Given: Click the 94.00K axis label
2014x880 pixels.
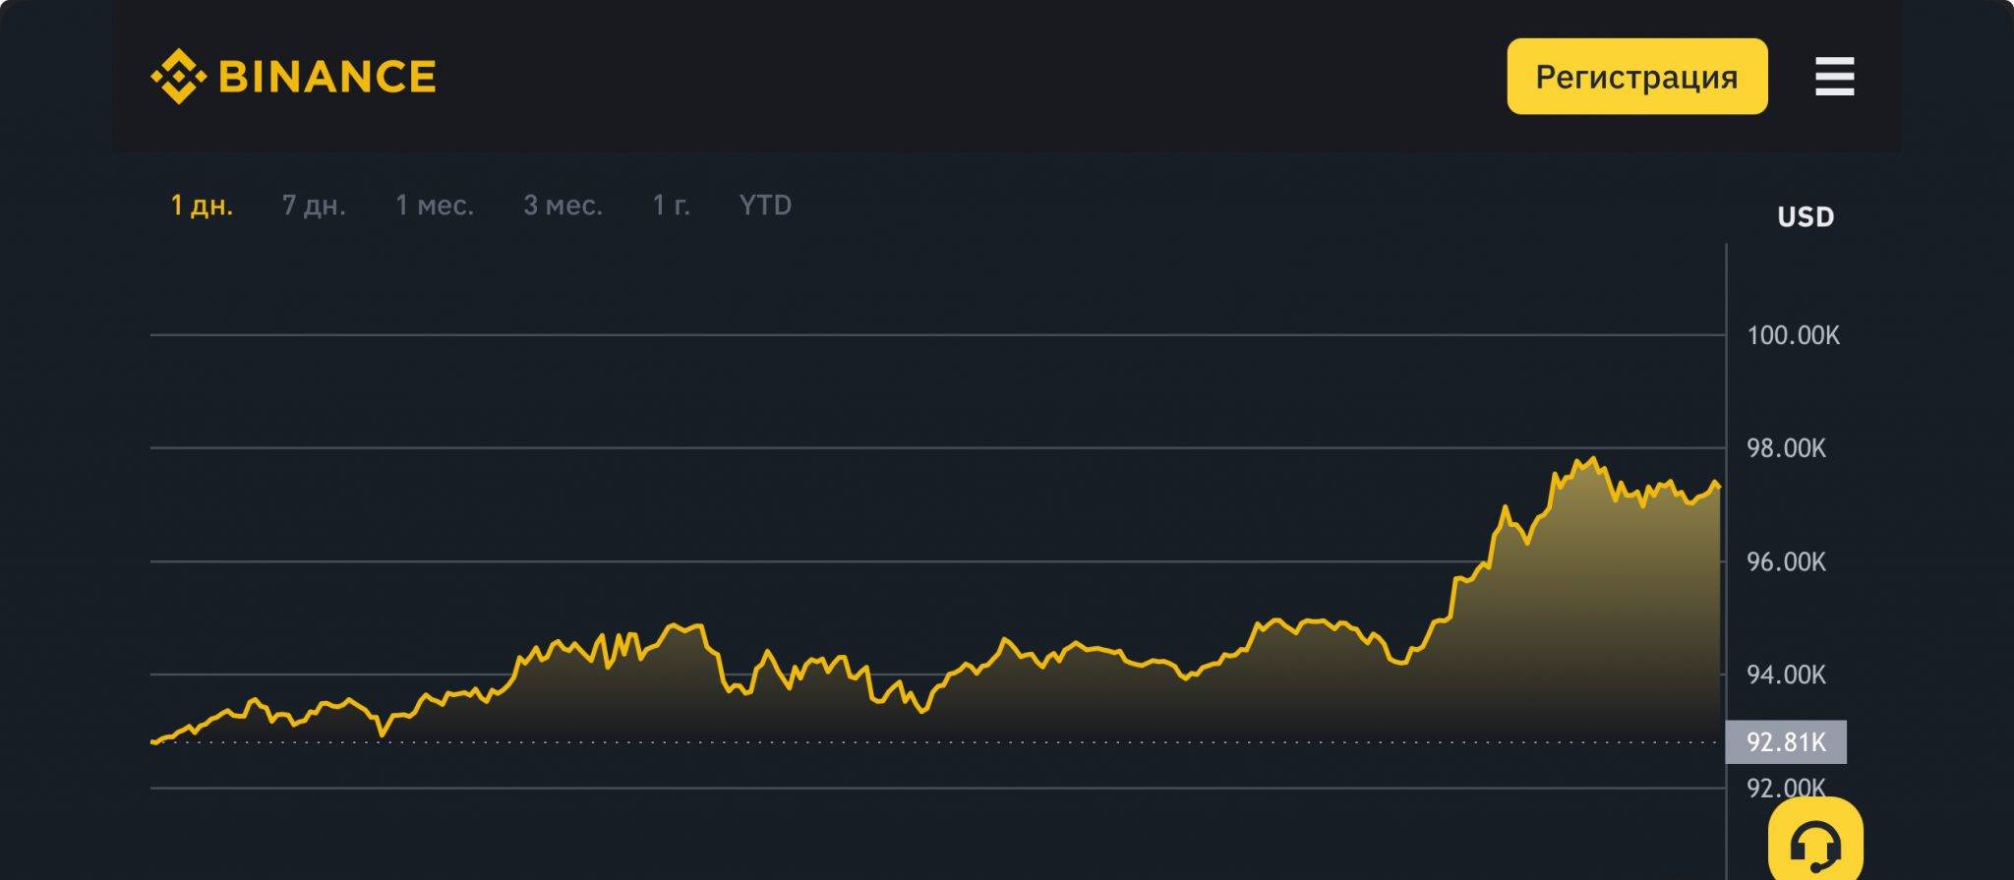Looking at the screenshot, I should point(1786,675).
